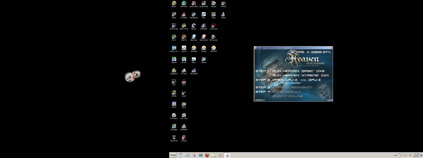The image size is (423, 158).
Task: Open Internet Explorer from taskbar
Action: pos(201,155)
